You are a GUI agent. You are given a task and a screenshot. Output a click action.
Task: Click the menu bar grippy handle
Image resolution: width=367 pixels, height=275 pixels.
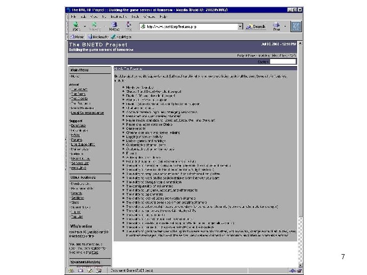point(67,17)
